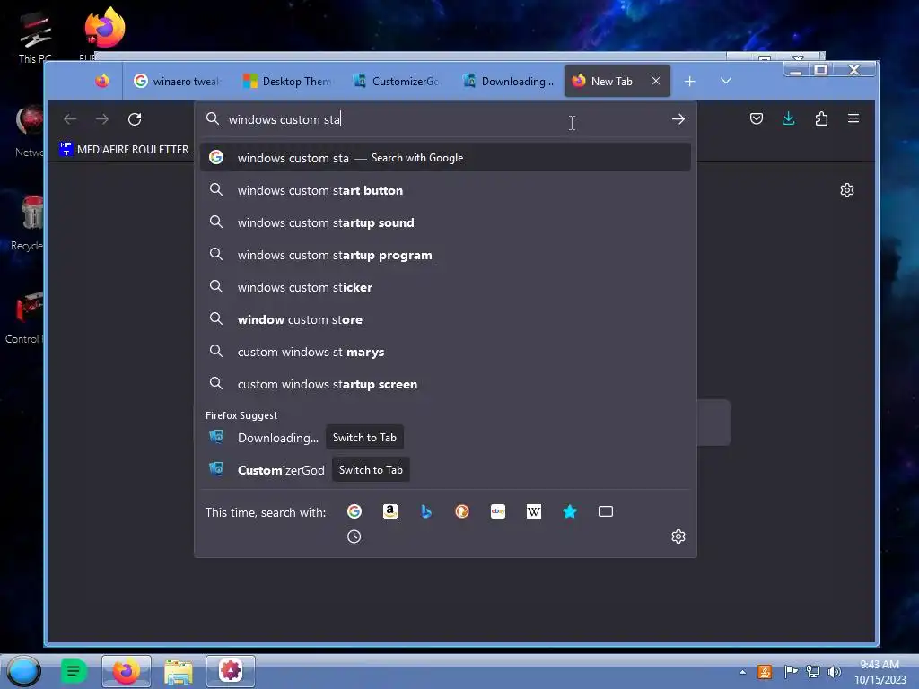Select 'windows custom sta — Search with Google'
This screenshot has height=689, width=919.
[445, 158]
